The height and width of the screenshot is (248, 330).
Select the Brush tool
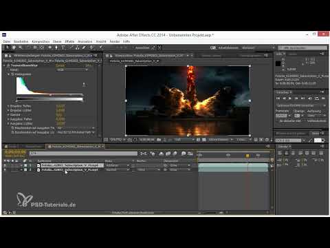point(71,48)
